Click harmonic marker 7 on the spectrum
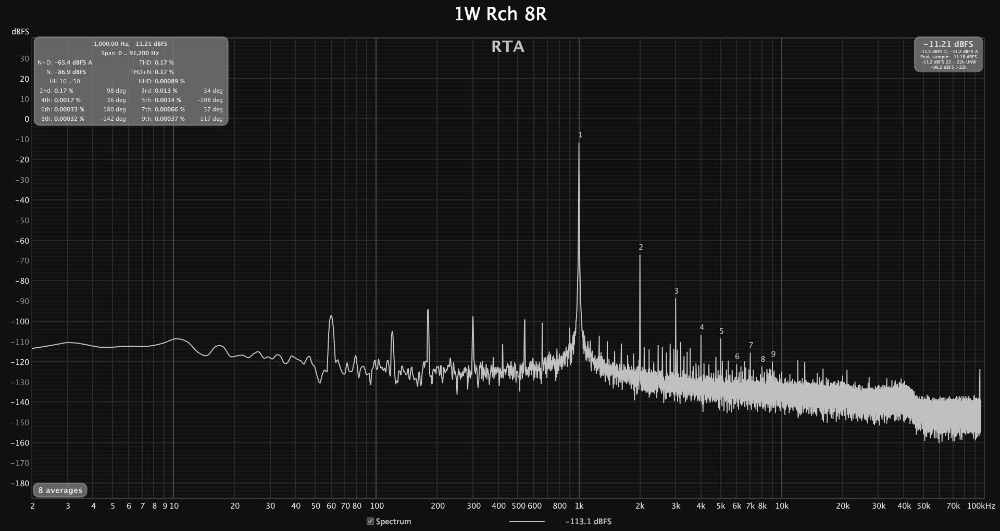Image resolution: width=1000 pixels, height=531 pixels. 751,345
